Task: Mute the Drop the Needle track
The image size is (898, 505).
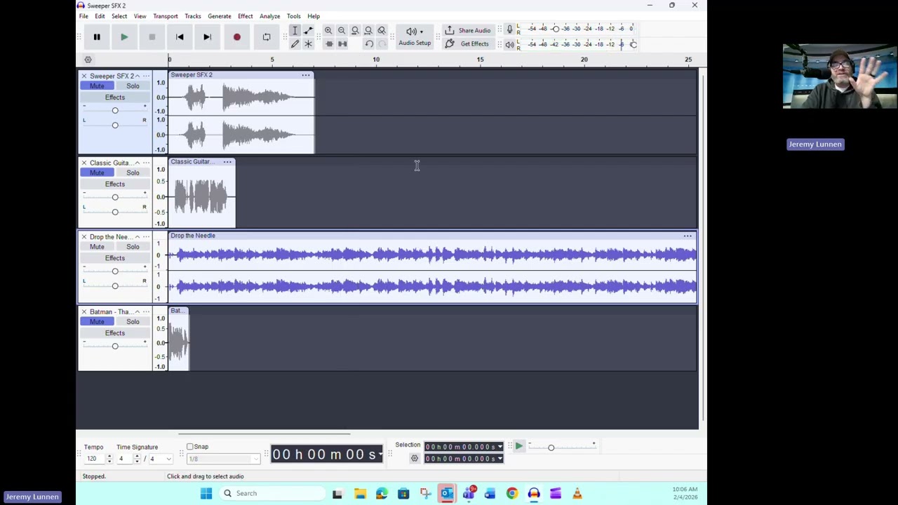Action: (x=97, y=247)
